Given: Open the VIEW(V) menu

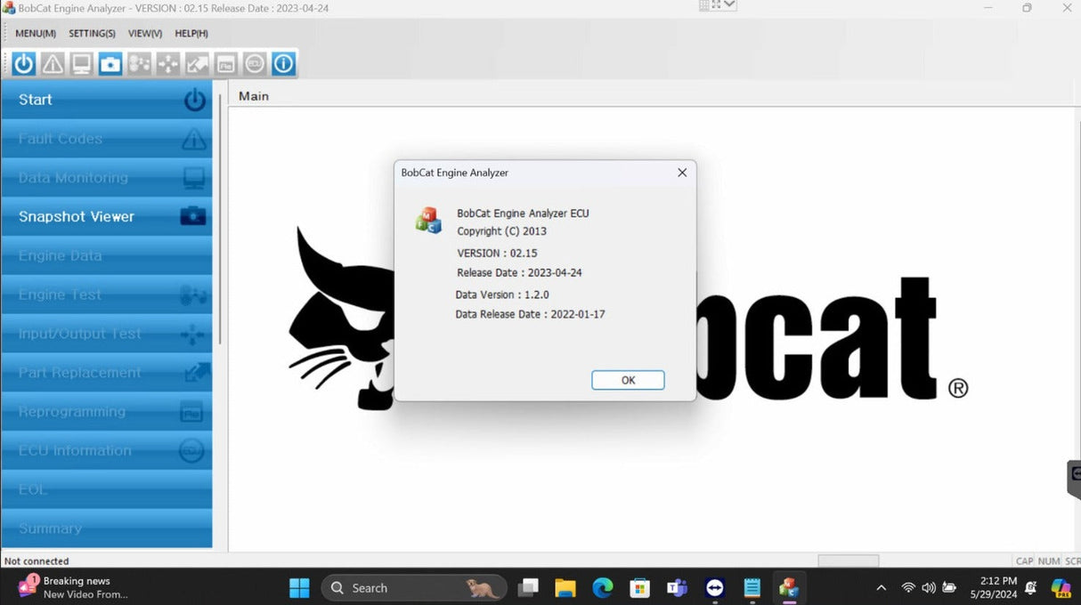Looking at the screenshot, I should pos(145,34).
